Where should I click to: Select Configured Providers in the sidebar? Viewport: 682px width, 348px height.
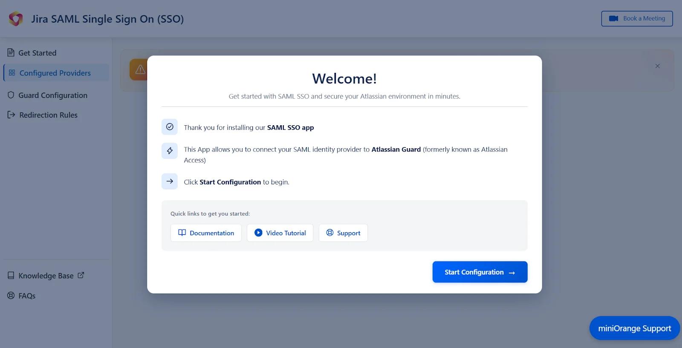(x=56, y=73)
